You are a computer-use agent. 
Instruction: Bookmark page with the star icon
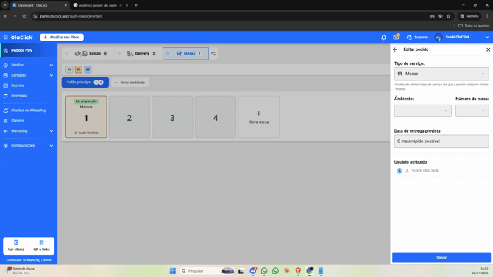click(x=449, y=16)
